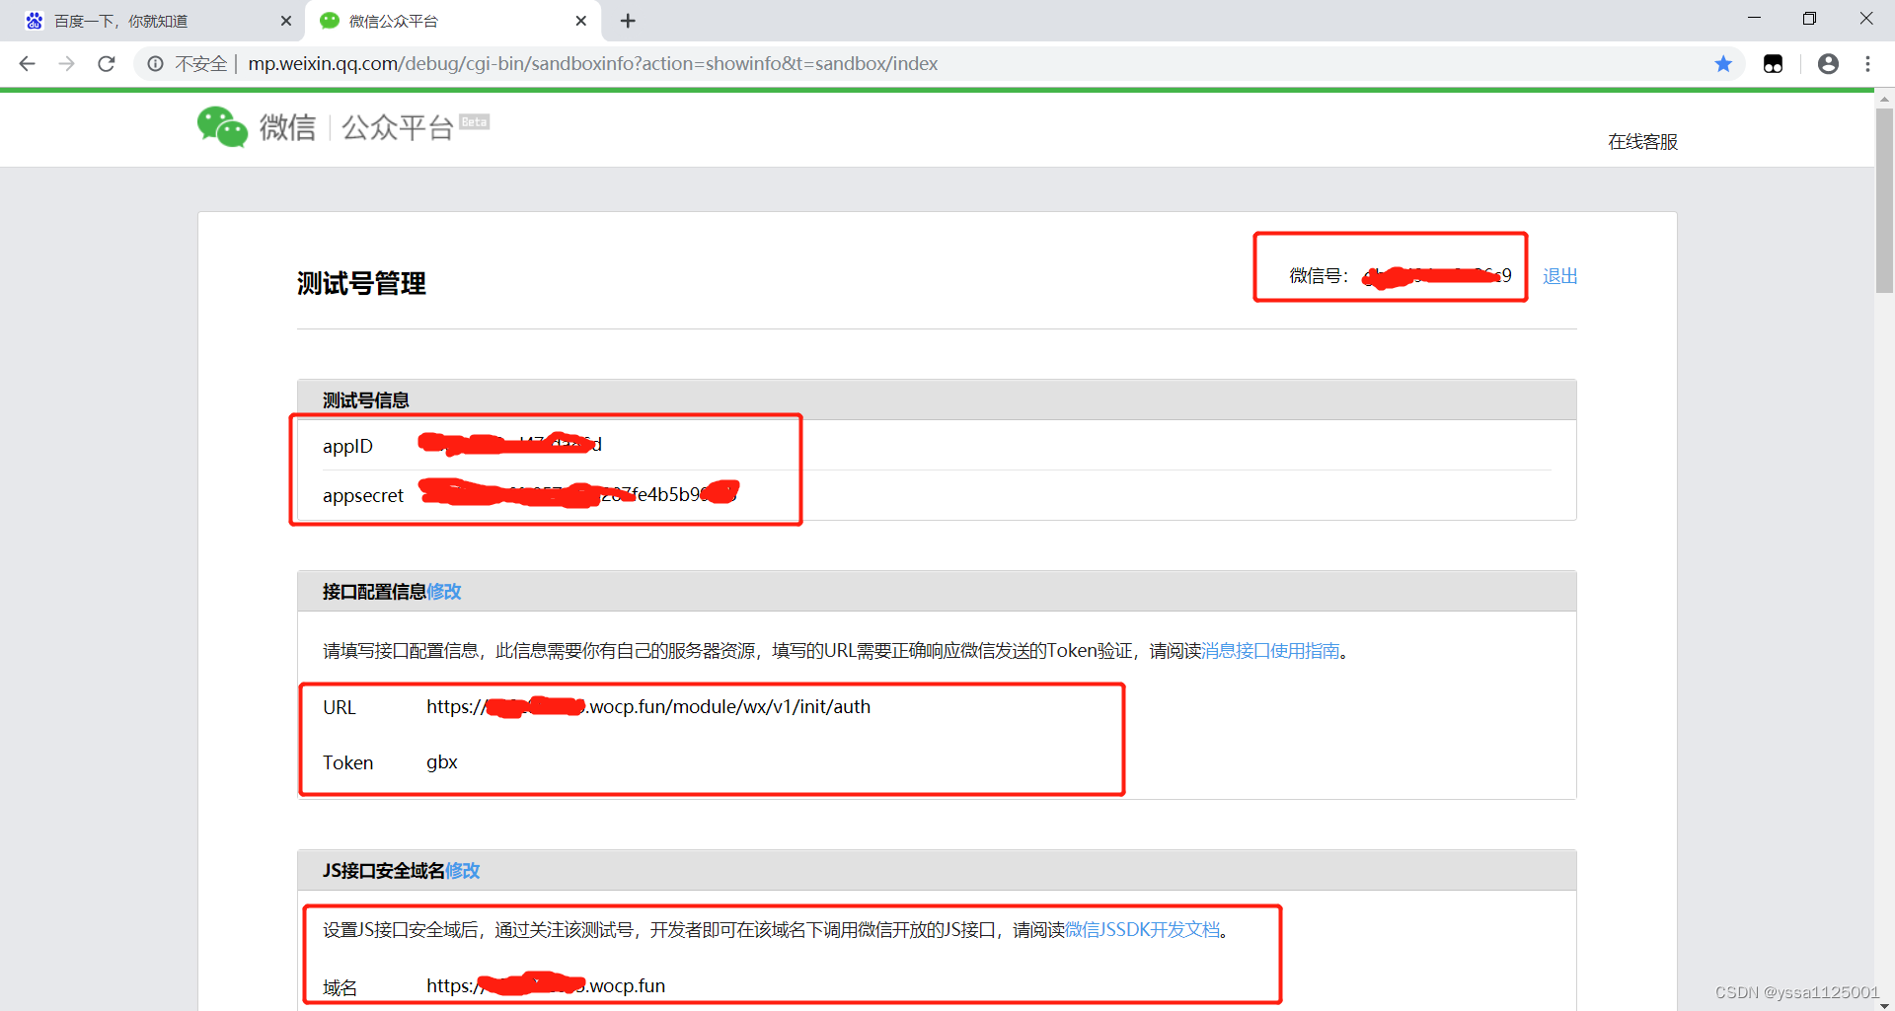Close the 百度一下 tab

tap(286, 21)
